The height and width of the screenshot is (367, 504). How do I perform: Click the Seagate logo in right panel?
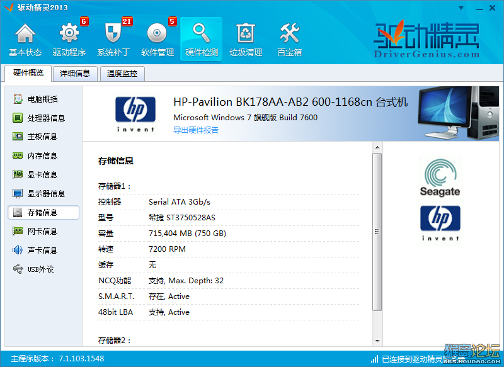tap(440, 178)
